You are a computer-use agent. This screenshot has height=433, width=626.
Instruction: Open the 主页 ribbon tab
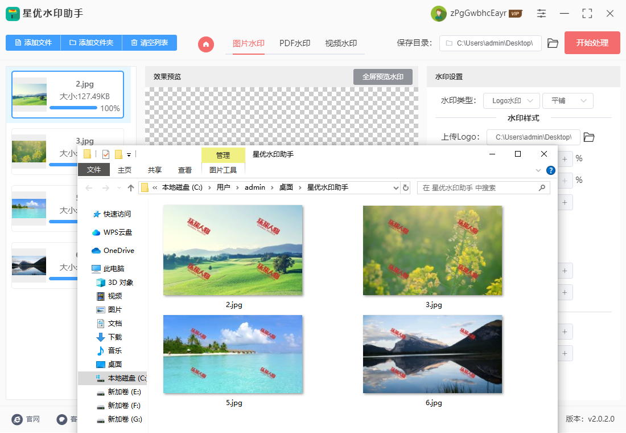[125, 170]
